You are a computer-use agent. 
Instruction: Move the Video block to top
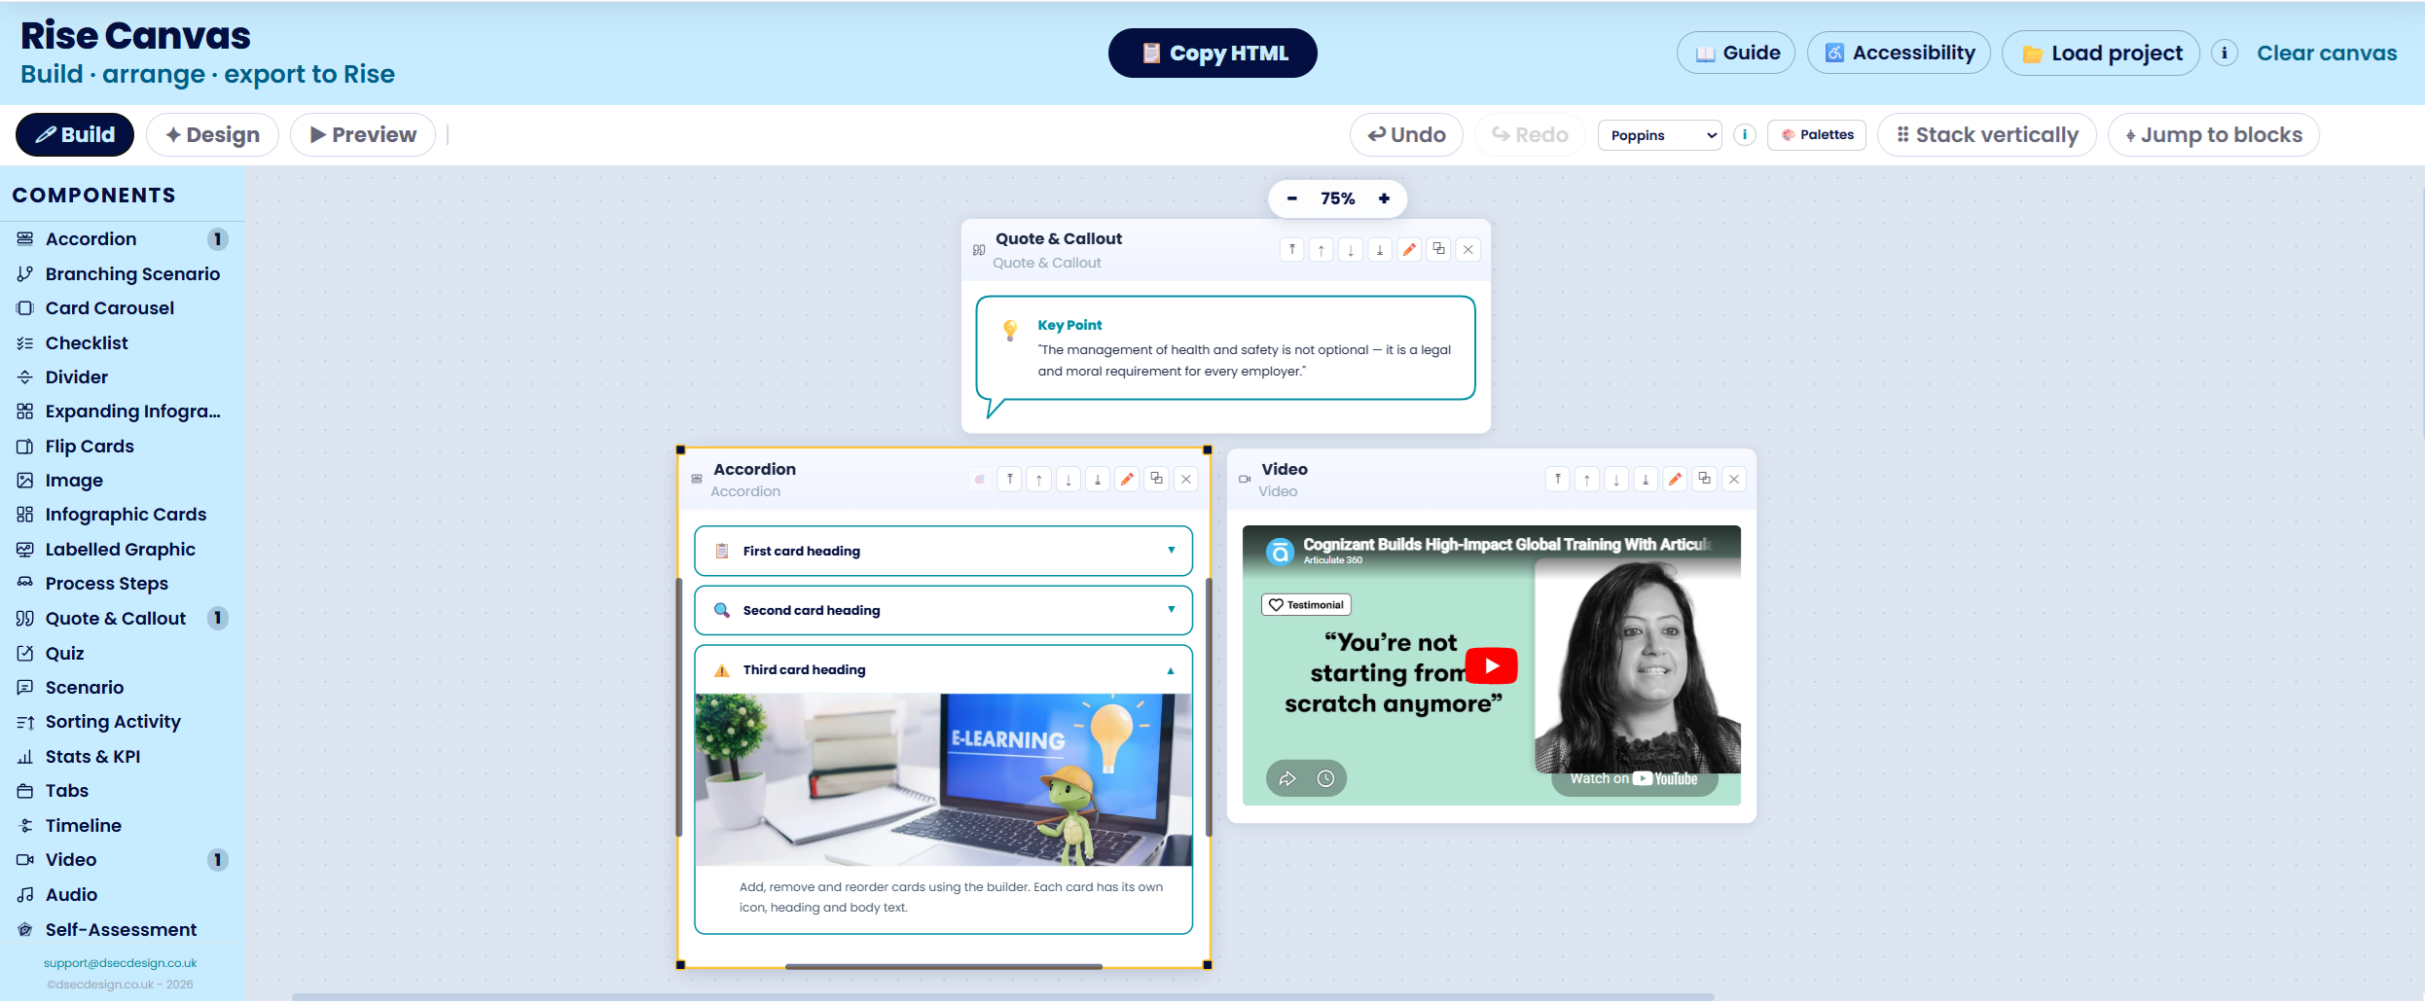click(x=1558, y=480)
